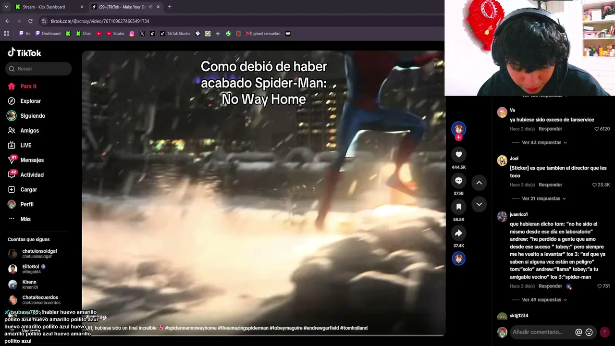Viewport: 615px width, 346px height.
Task: Expand Ver 21 respuestas under Joel's comment
Action: 544,198
